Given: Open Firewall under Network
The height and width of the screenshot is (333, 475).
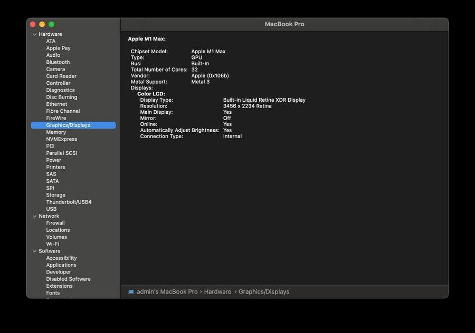Looking at the screenshot, I should (55, 223).
